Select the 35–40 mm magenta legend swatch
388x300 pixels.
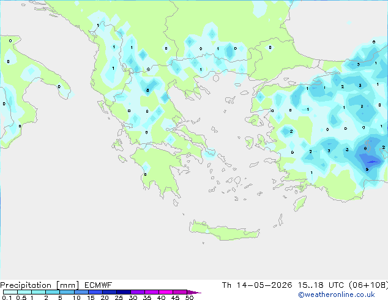pyautogui.click(x=152, y=292)
